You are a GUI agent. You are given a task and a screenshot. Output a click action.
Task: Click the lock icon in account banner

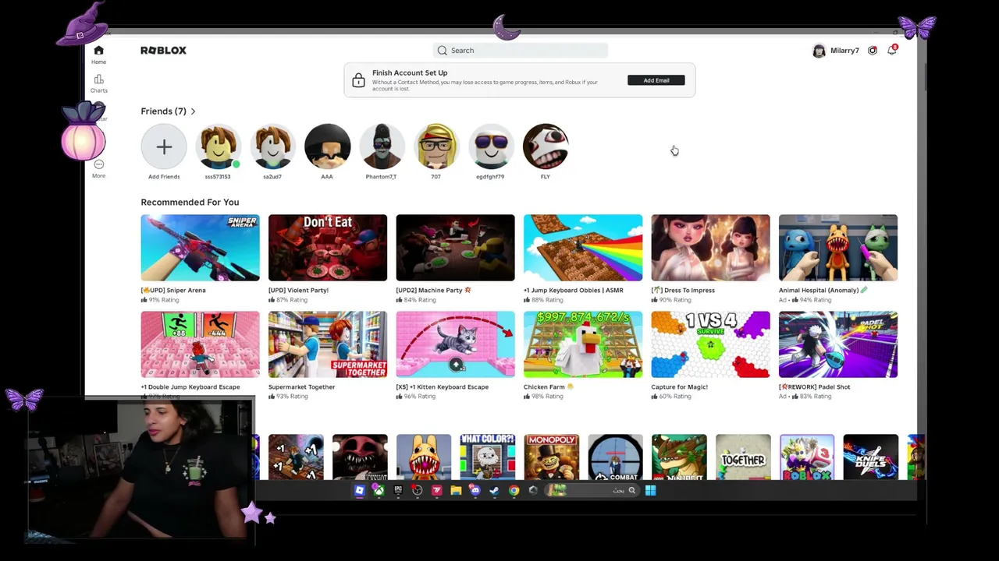[358, 80]
